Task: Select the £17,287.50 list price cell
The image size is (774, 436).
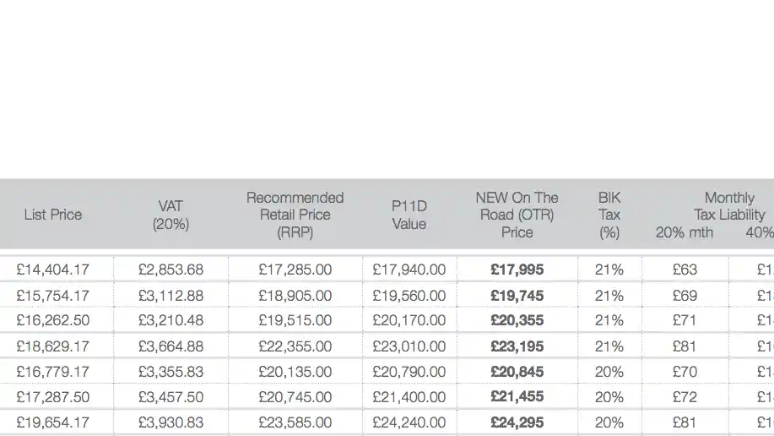Action: (x=52, y=397)
